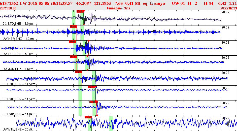The height and width of the screenshot is (131, 237).
Task: Click the 20:22 tick label in the UW HSR EHZ row
Action: [x=225, y=27]
